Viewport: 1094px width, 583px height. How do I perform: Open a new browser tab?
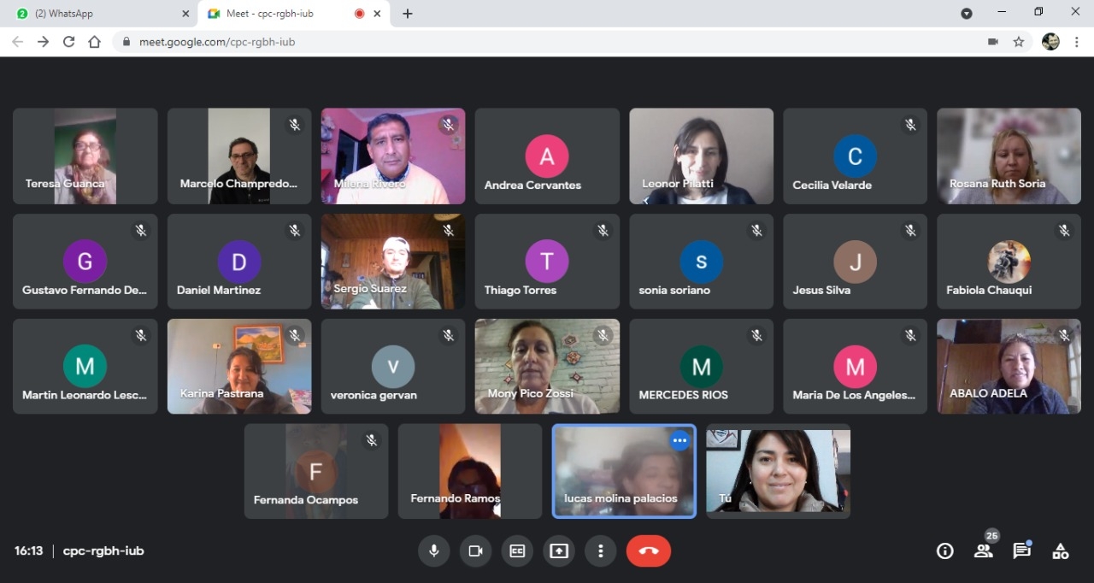coord(408,14)
